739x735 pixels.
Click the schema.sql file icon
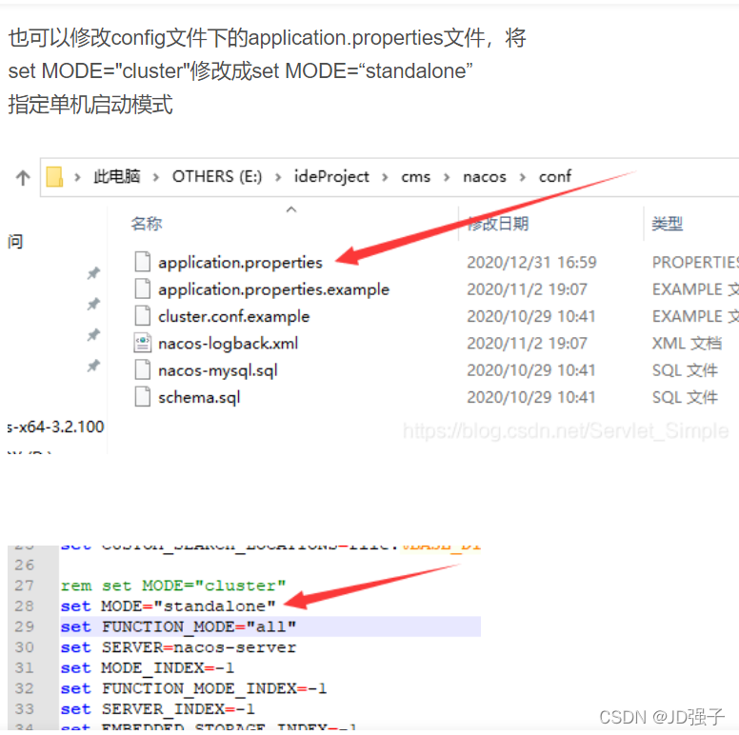pyautogui.click(x=143, y=397)
